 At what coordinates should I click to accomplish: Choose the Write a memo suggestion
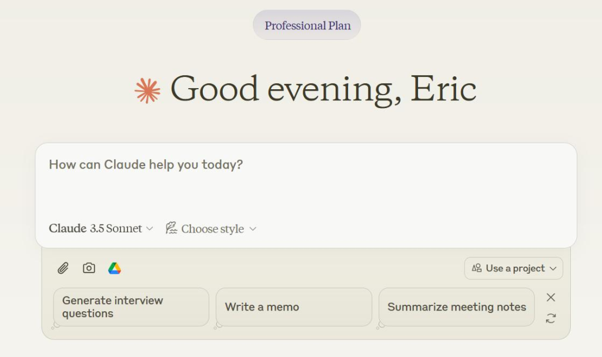click(x=294, y=307)
